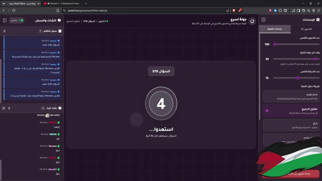Open the browser extensions puzzle icon
Screen dimensions: 322x181
coord(280,11)
